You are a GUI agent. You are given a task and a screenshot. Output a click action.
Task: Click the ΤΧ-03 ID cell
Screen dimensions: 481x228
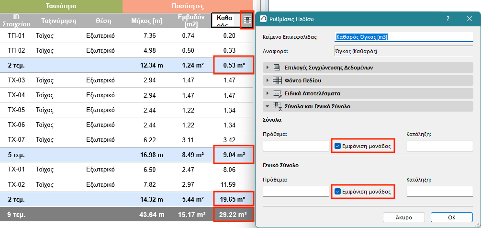(16, 80)
